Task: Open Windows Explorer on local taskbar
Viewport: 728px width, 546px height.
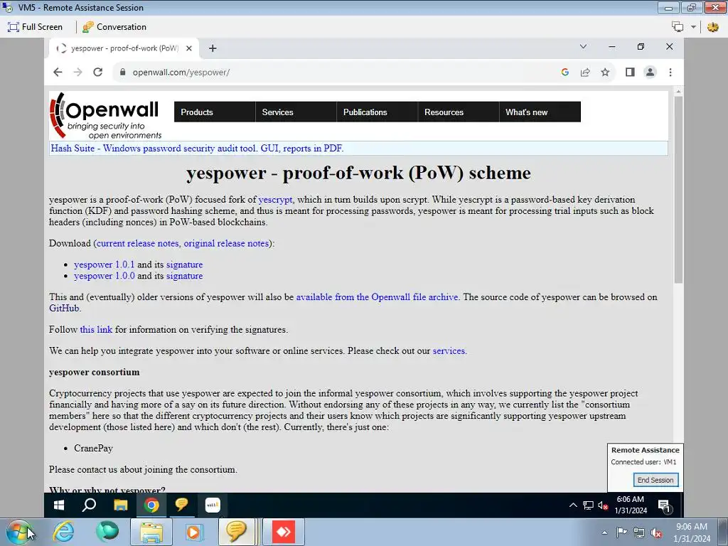Action: point(151,532)
